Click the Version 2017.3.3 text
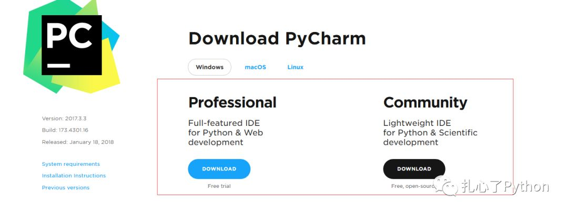 64,119
